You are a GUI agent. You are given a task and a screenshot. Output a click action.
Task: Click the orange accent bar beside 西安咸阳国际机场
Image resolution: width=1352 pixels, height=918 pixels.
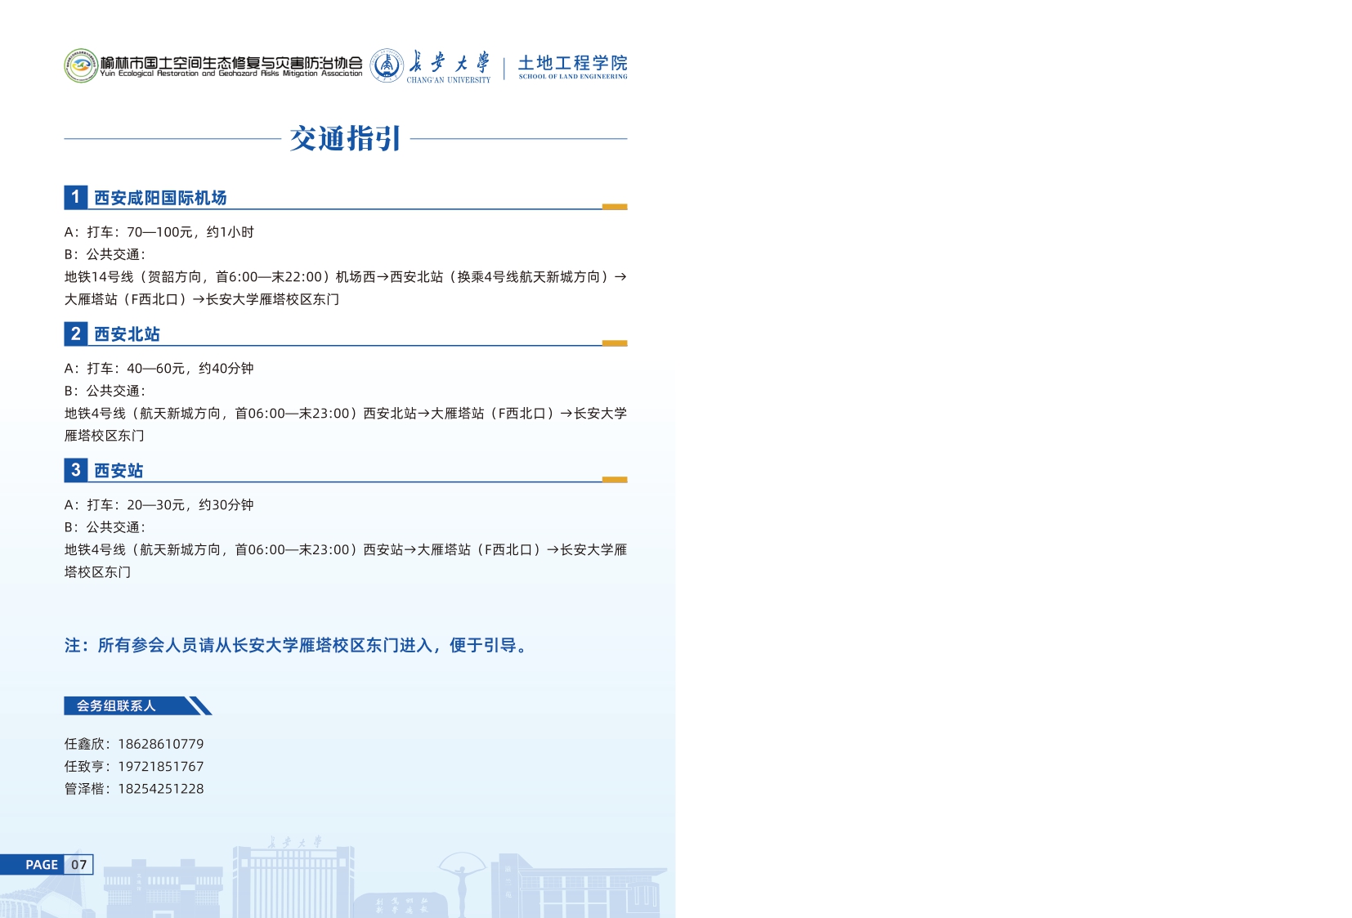[x=615, y=207]
